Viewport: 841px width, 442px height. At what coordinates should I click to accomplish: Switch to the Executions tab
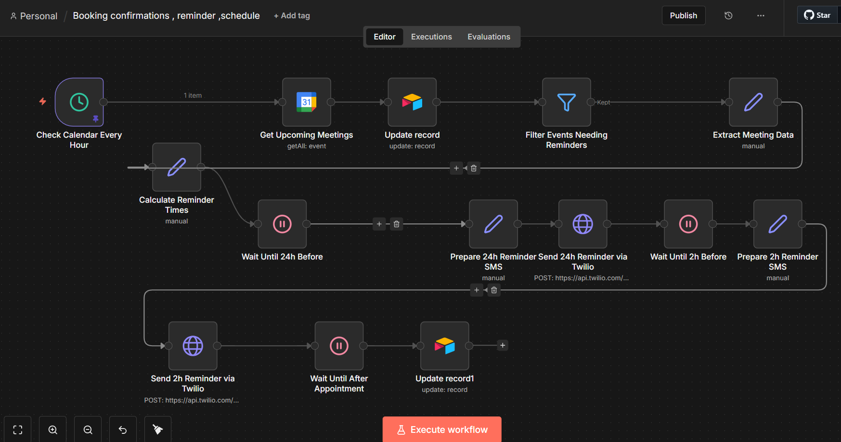431,37
